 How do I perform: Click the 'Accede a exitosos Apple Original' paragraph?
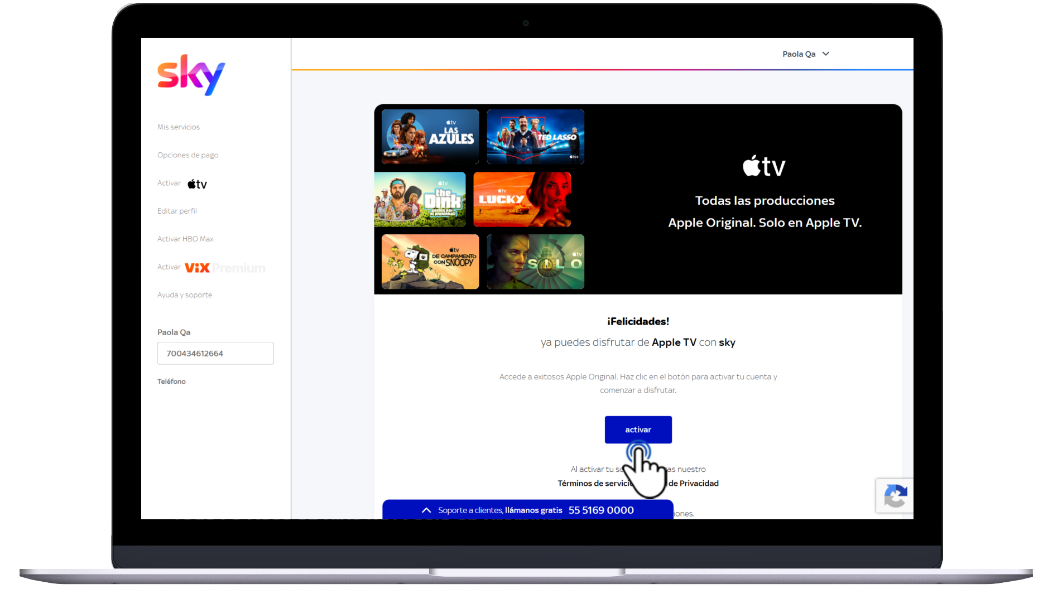coord(638,383)
